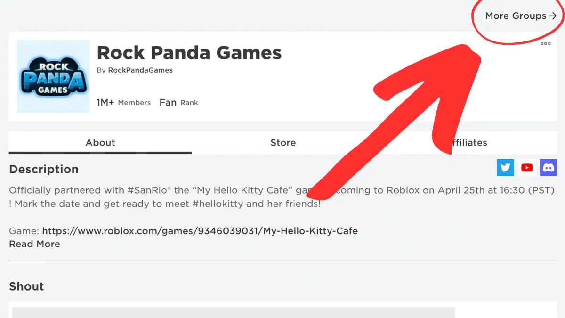The height and width of the screenshot is (318, 565).
Task: Open the three-dot group options menu
Action: [x=545, y=44]
